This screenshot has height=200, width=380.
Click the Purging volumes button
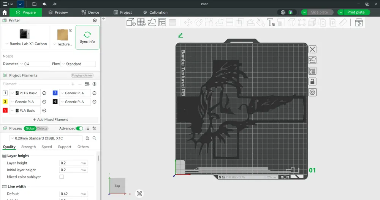pyautogui.click(x=82, y=75)
